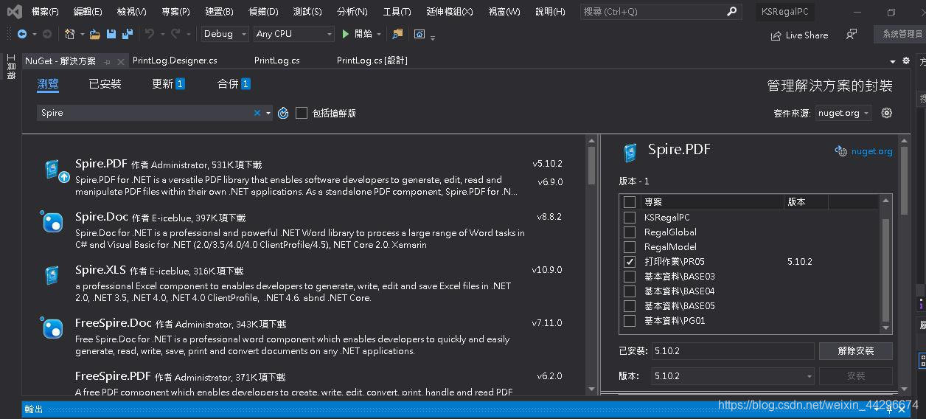926x419 pixels.
Task: Uncheck the 打印作業\PR05 project checkbox
Action: (630, 262)
